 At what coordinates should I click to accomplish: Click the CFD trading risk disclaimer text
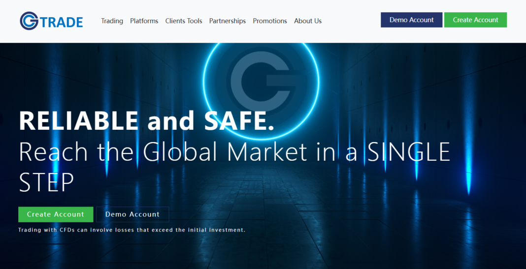(131, 230)
